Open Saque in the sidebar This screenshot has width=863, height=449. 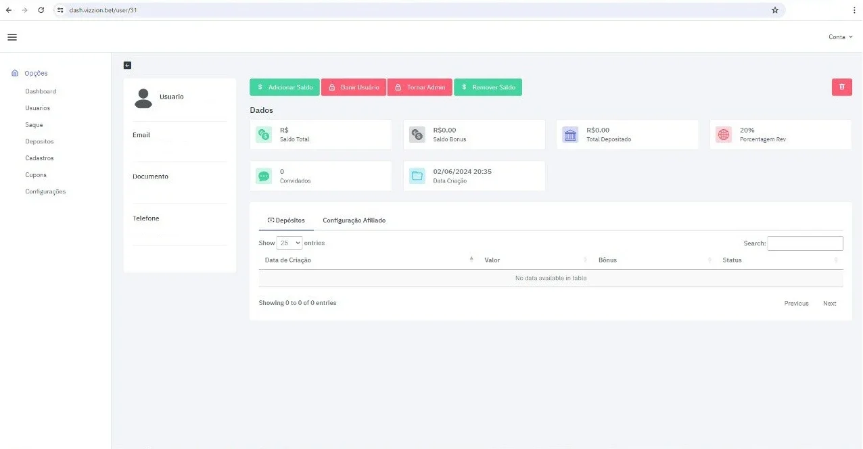pyautogui.click(x=34, y=125)
